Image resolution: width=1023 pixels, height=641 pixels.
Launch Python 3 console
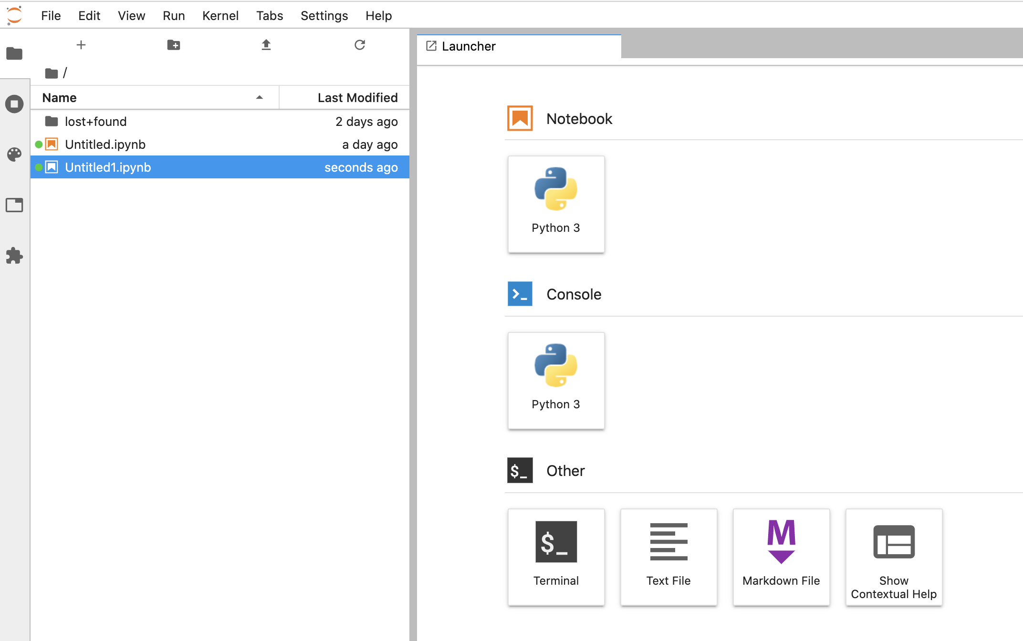pyautogui.click(x=556, y=380)
